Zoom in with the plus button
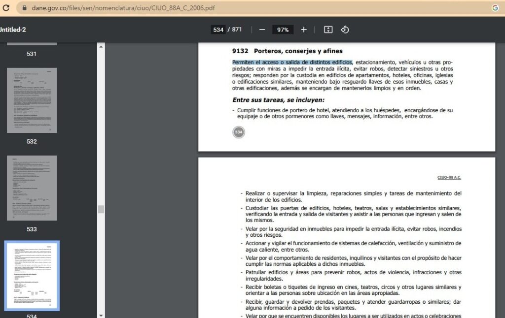Image resolution: width=505 pixels, height=318 pixels. (304, 30)
